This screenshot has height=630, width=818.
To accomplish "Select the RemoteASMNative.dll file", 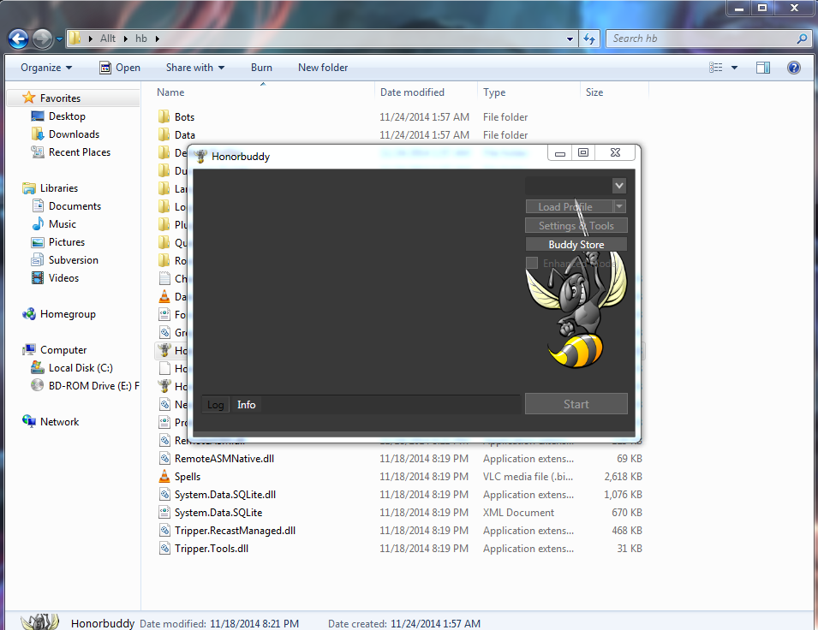I will coord(224,459).
